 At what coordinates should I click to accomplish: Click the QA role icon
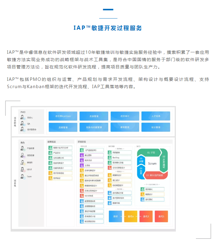[x=23, y=123]
